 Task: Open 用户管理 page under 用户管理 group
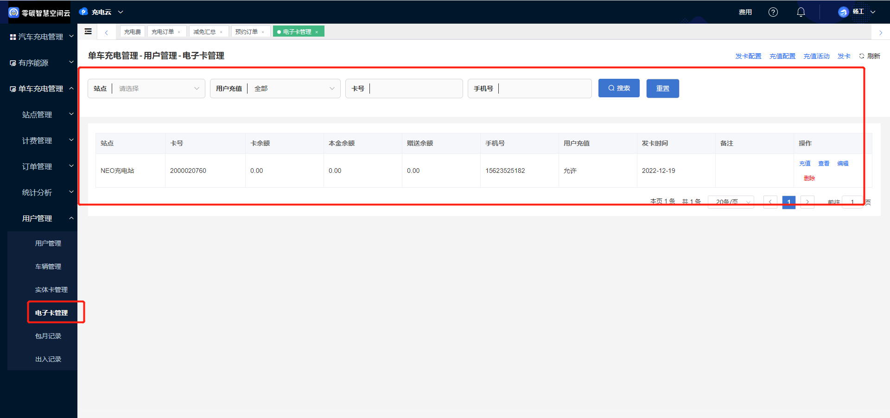pyautogui.click(x=48, y=243)
